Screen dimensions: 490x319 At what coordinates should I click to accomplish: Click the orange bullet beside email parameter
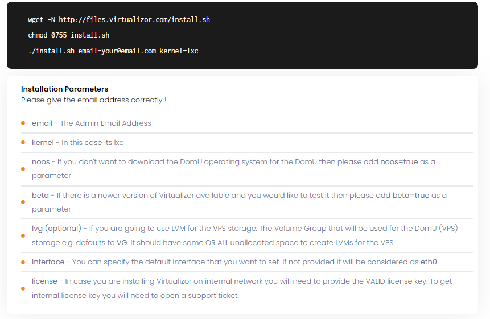(23, 123)
